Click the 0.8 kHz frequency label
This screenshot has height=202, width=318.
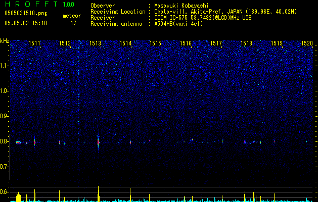[4, 141]
